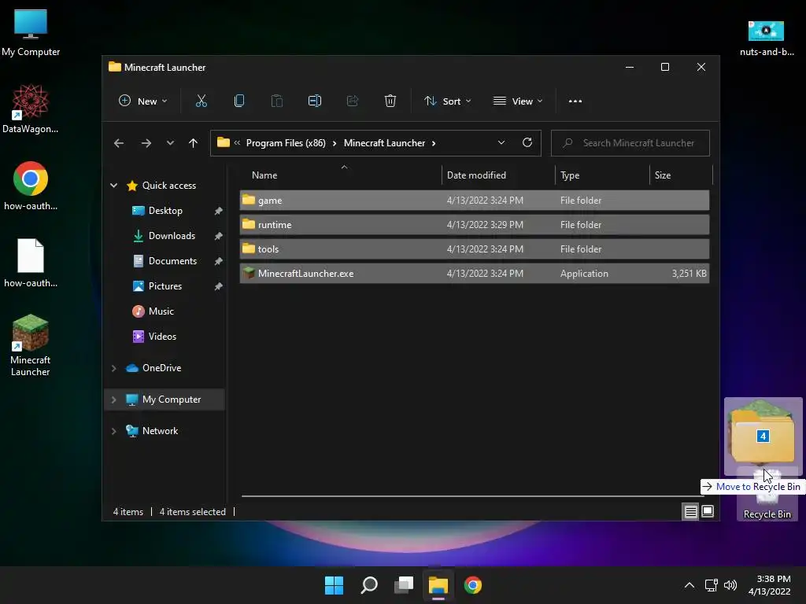This screenshot has width=806, height=604.
Task: Open the Windows Start menu
Action: 334,585
